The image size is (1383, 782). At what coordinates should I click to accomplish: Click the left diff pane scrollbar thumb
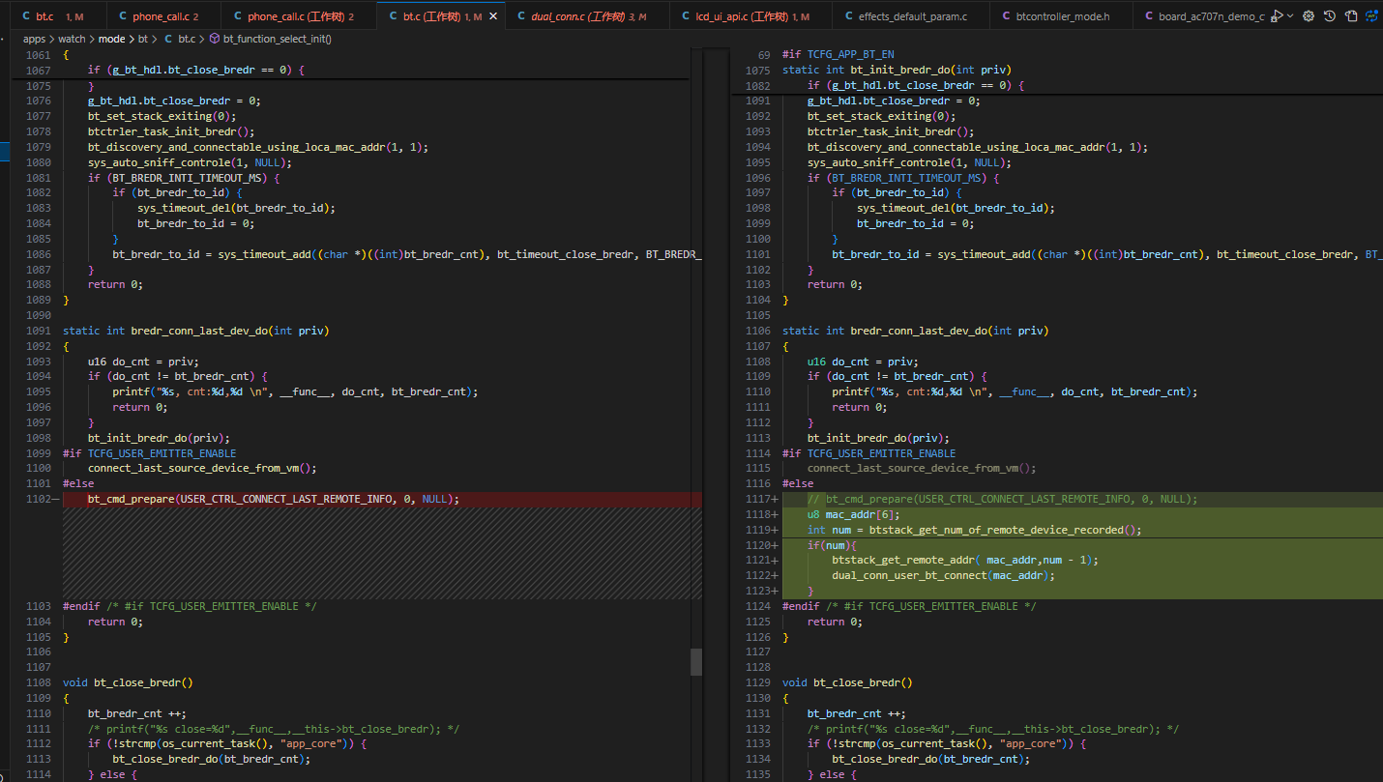[x=696, y=662]
